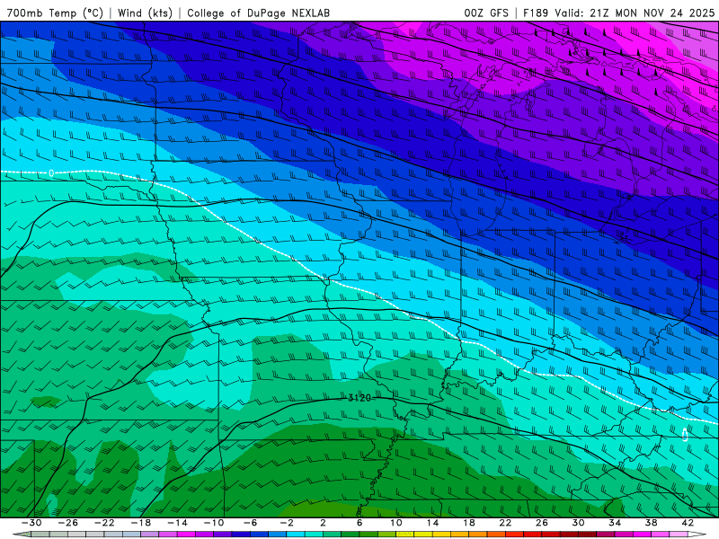Click the dark green swatch right of the 6 label
The width and height of the screenshot is (719, 539).
pos(368,535)
